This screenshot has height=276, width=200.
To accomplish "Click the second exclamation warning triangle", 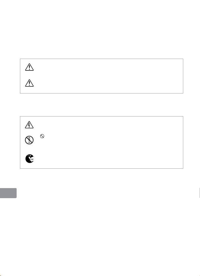I will click(x=29, y=84).
